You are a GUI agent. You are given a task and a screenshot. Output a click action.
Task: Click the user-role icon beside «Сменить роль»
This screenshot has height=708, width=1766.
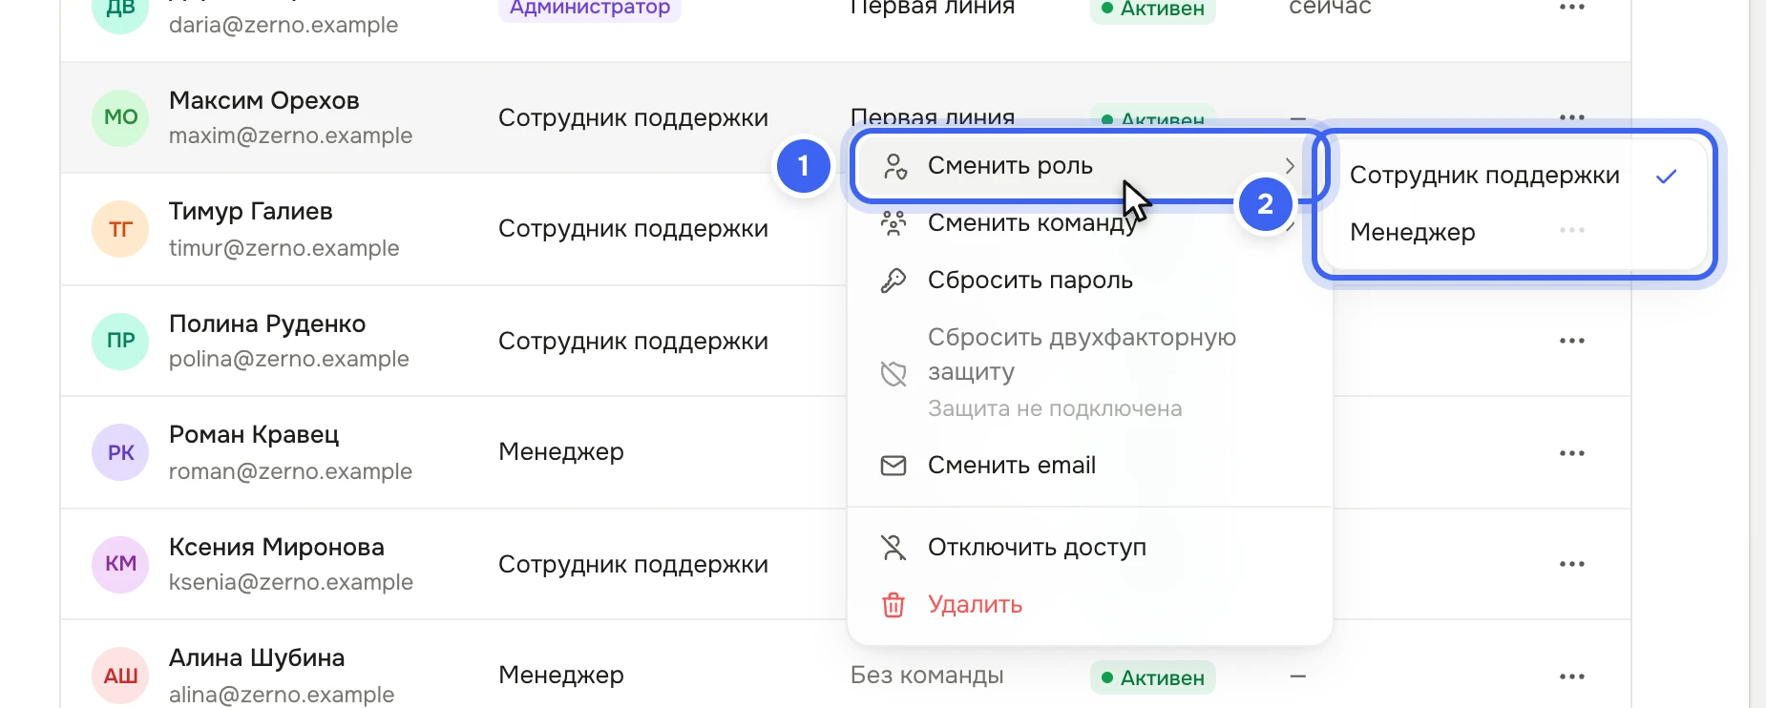click(x=894, y=166)
